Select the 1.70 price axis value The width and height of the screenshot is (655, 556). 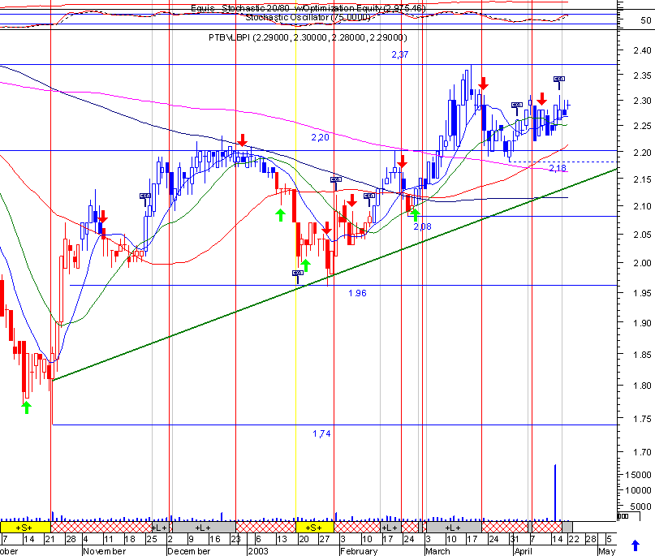click(x=643, y=452)
